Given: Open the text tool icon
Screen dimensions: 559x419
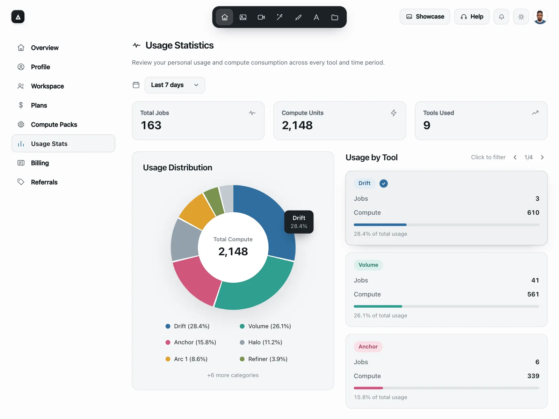Looking at the screenshot, I should 316,17.
